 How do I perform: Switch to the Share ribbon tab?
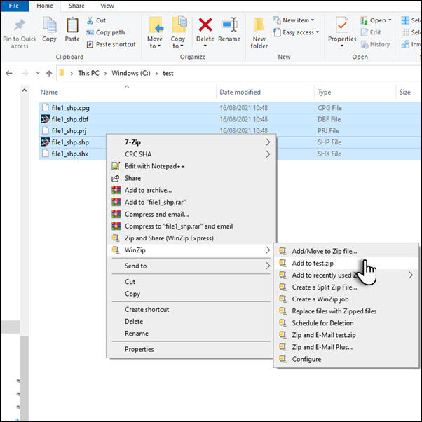coord(76,6)
